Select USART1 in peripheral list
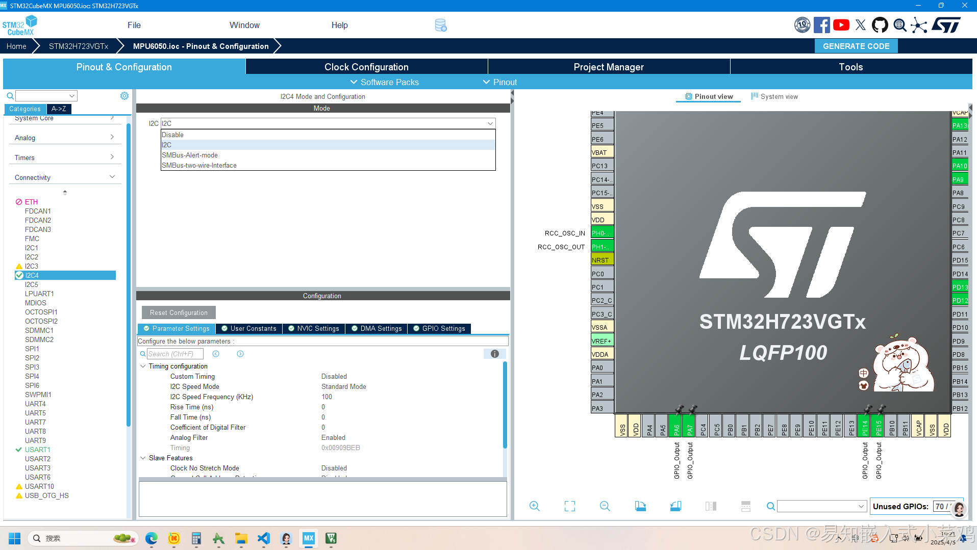 coord(38,450)
